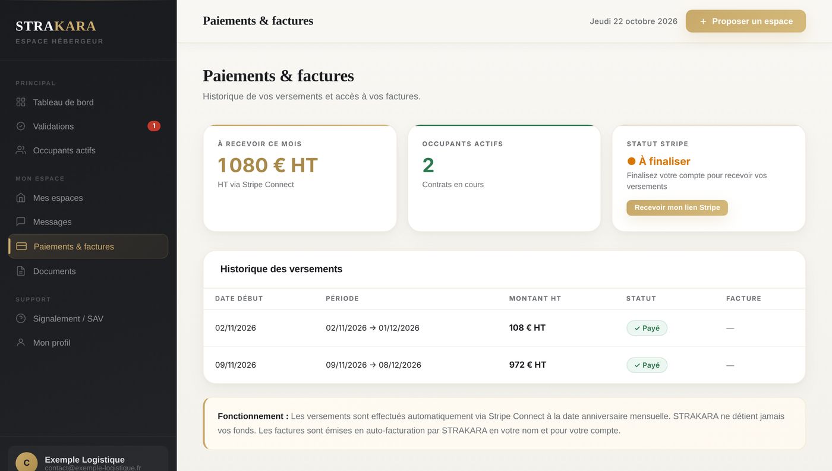This screenshot has width=832, height=471.
Task: Click the Jeudi 22 octobre 2026 date
Action: [x=634, y=21]
